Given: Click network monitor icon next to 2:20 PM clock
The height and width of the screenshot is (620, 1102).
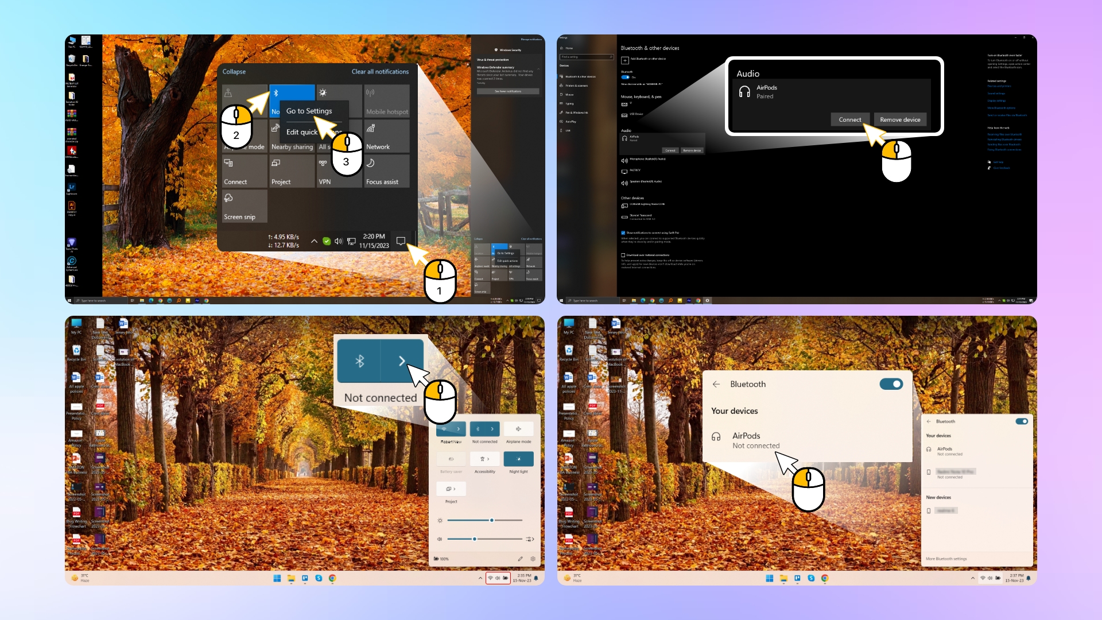Looking at the screenshot, I should (351, 241).
